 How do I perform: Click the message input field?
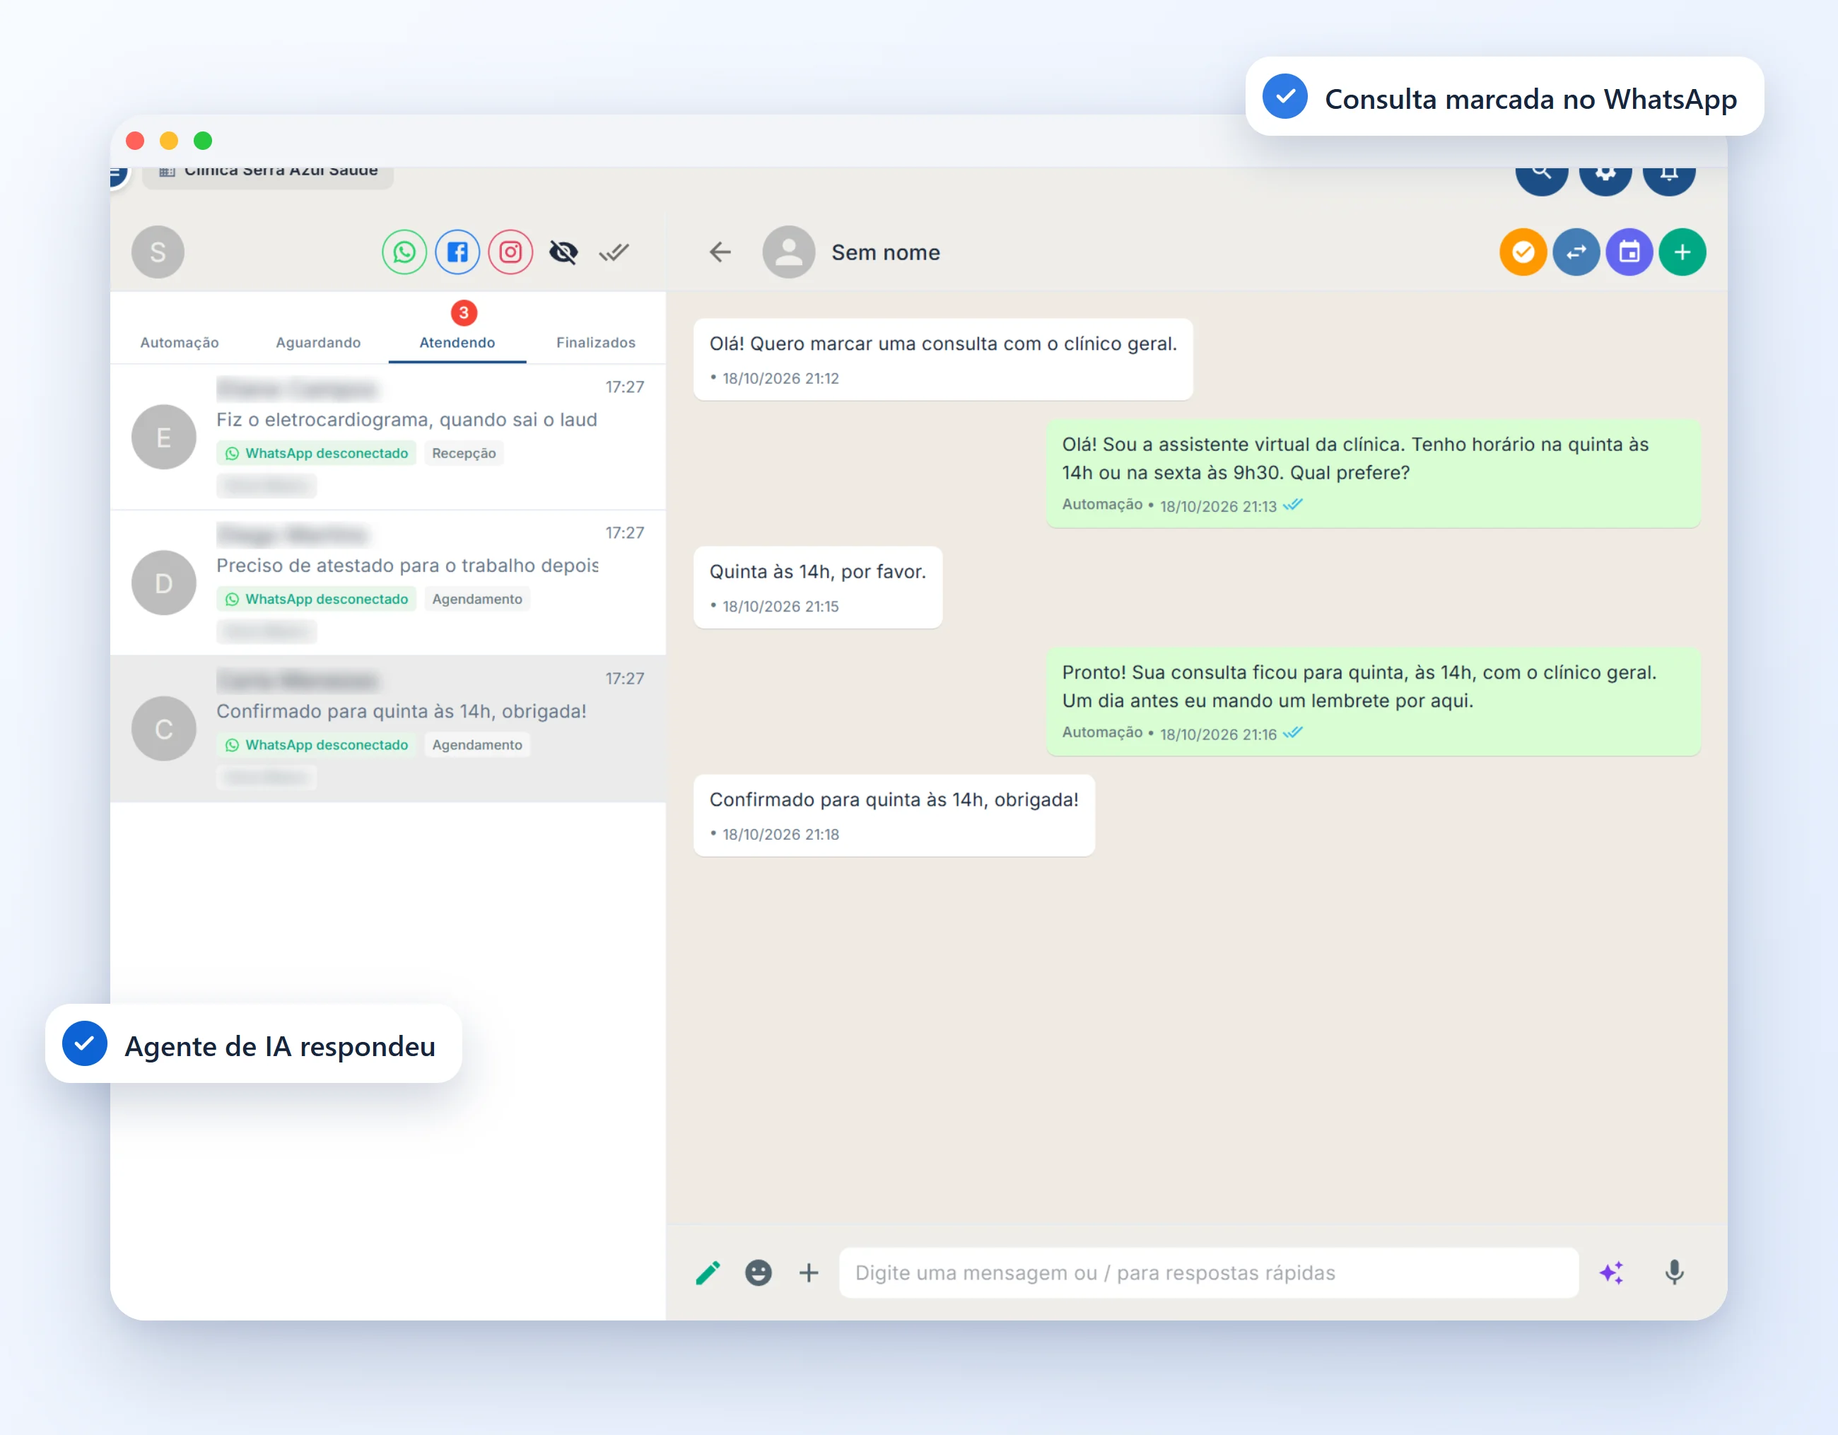click(1209, 1272)
